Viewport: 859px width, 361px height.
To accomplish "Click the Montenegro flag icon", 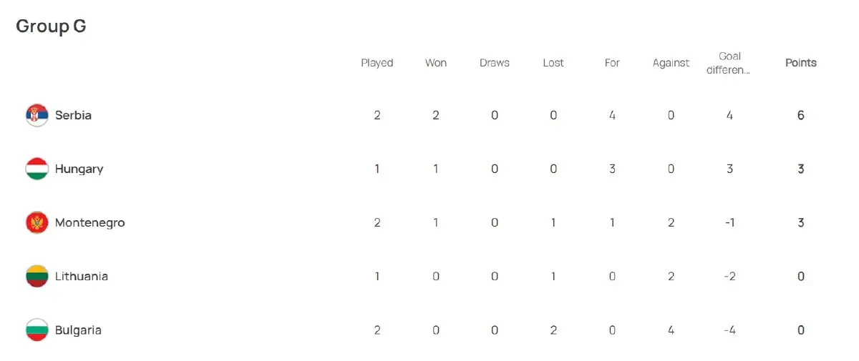I will (x=37, y=222).
